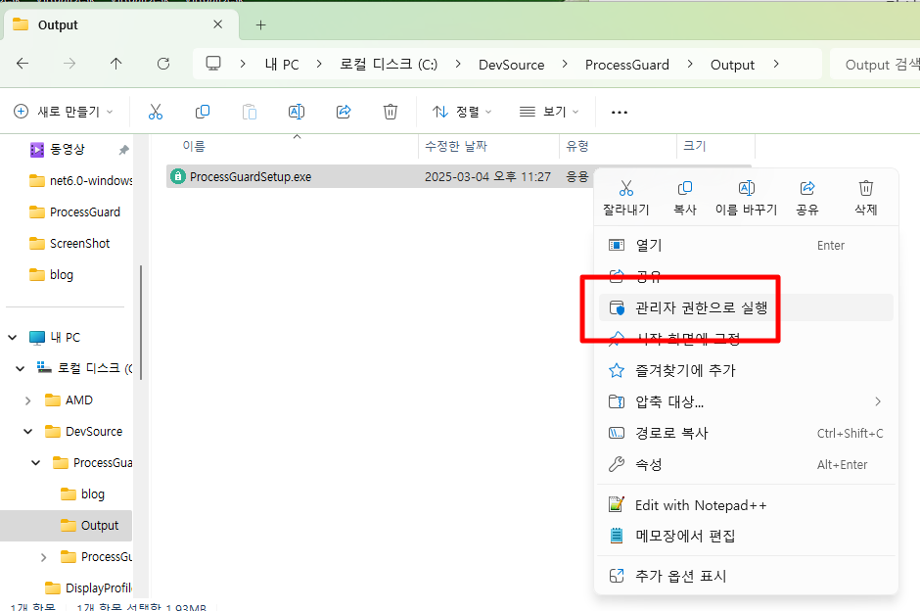This screenshot has height=611, width=920.
Task: Go forward with the right arrow
Action: coord(69,64)
